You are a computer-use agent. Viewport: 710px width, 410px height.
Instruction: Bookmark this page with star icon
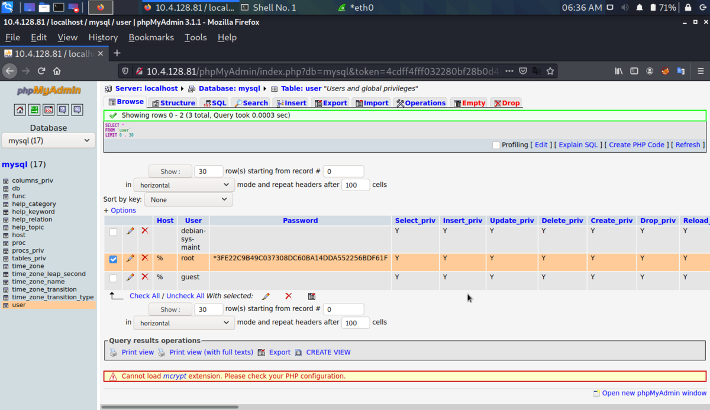(x=550, y=71)
